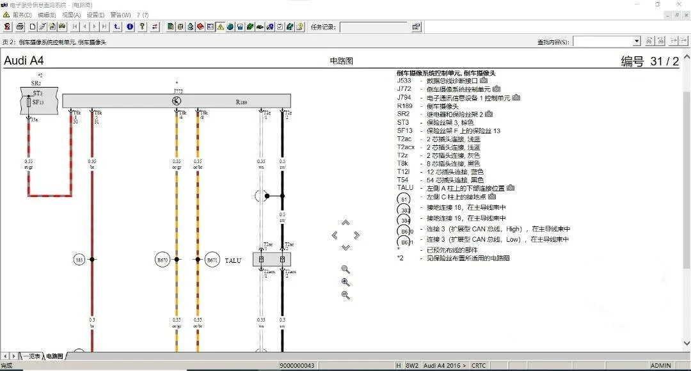Click the yellow warning triangle toolbar icon
Viewport: 691px width, 371px height.
(x=220, y=27)
